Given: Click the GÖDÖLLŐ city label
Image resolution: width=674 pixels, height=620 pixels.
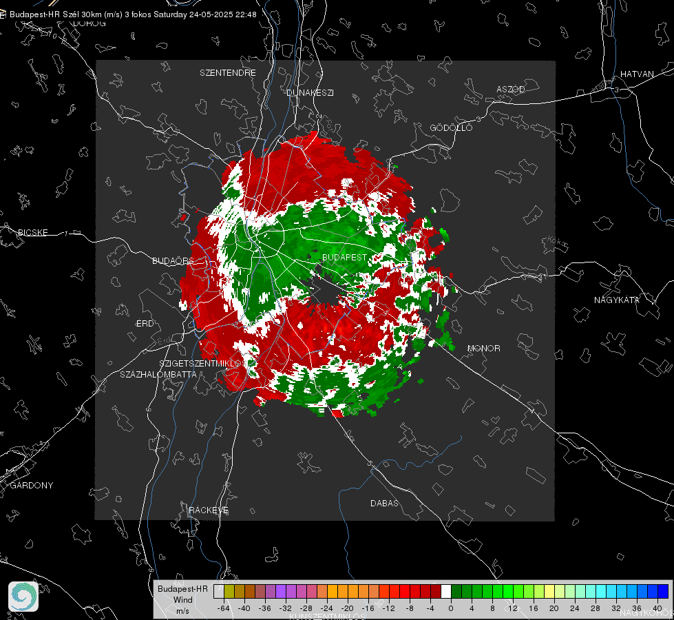Looking at the screenshot, I should coord(451,127).
